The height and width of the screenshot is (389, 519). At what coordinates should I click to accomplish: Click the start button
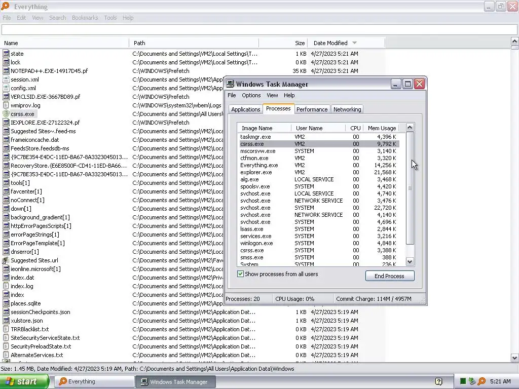24,381
